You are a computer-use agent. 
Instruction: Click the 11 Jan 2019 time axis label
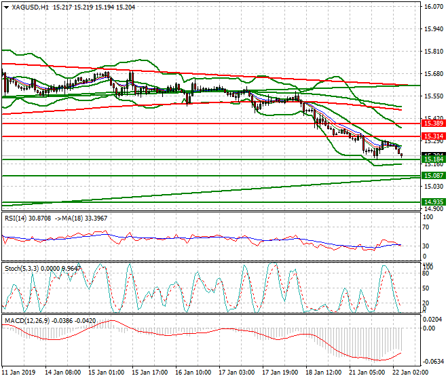[x=18, y=373]
